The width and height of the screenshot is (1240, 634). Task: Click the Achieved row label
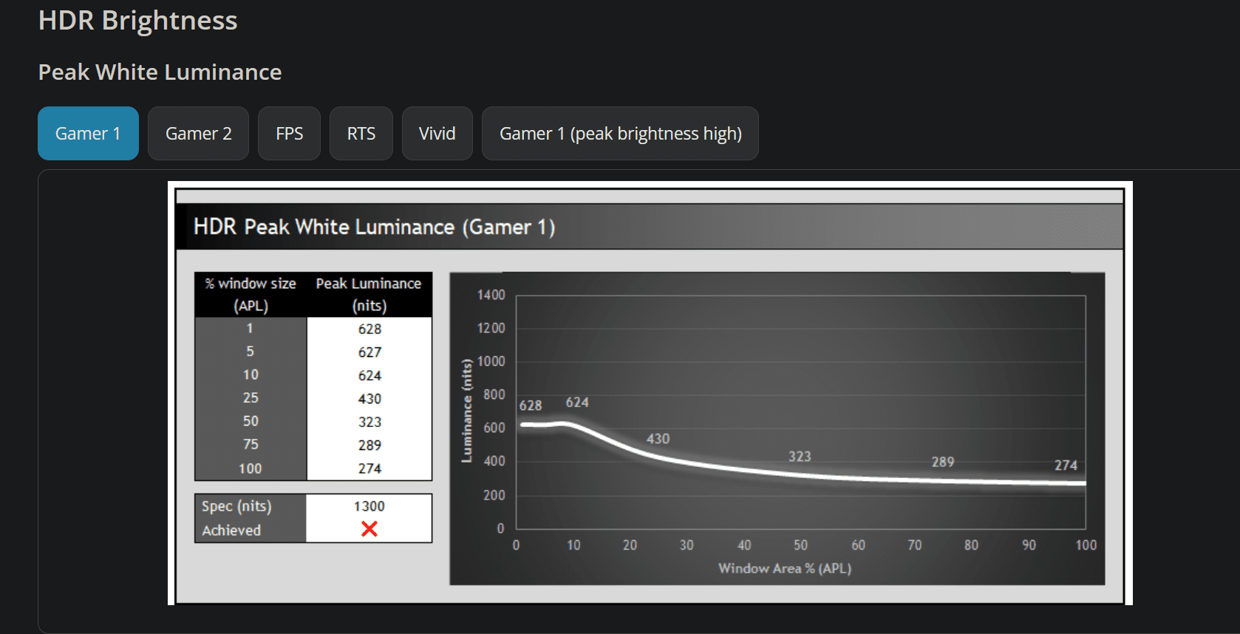tap(231, 531)
